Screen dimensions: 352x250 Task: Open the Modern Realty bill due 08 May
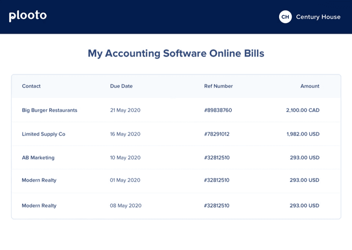pos(39,206)
